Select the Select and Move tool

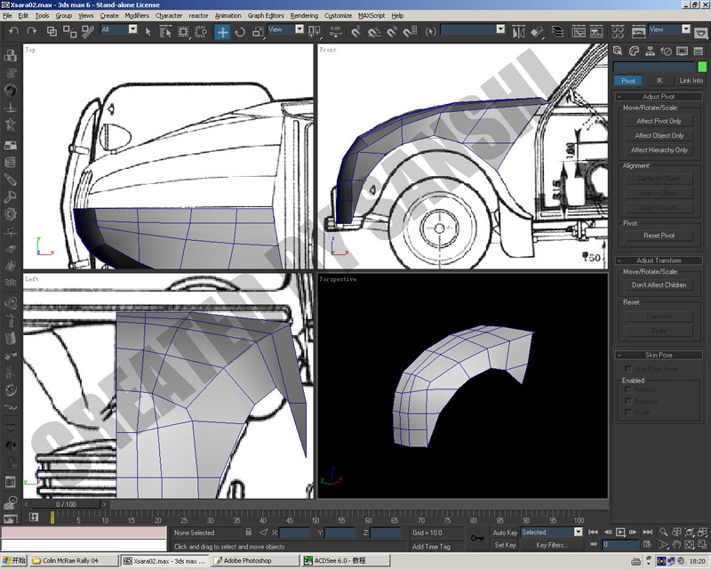click(x=222, y=32)
